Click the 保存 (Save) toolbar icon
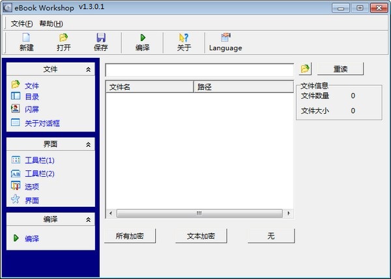The image size is (391, 279). click(x=101, y=38)
